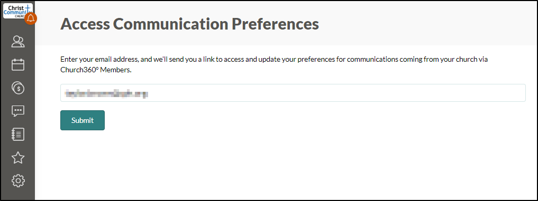Open the notebook Reports icon
Viewport: 538px width, 201px height.
pyautogui.click(x=18, y=134)
